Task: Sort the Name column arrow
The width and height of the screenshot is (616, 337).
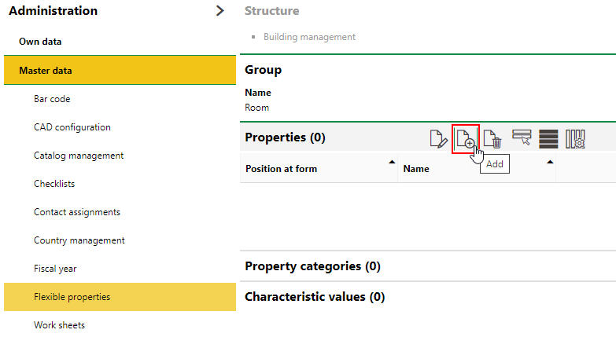Action: tap(550, 162)
